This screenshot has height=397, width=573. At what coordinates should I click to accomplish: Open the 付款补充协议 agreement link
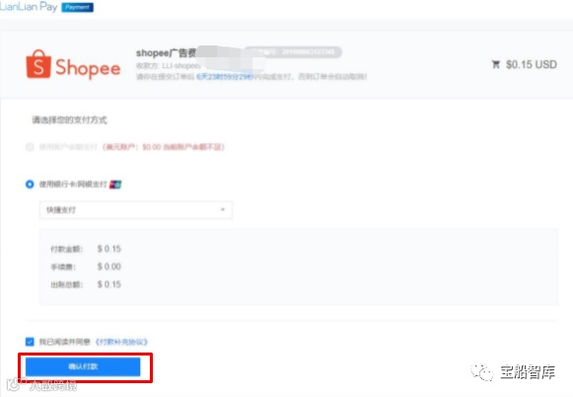pyautogui.click(x=121, y=342)
